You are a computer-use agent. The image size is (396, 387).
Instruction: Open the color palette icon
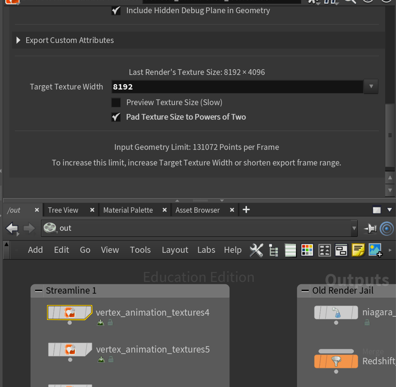(x=307, y=250)
